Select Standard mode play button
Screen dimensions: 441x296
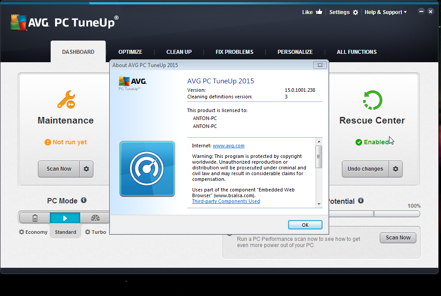[65, 218]
